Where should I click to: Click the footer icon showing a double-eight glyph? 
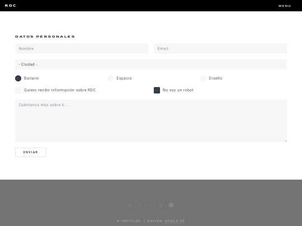[x=171, y=205]
